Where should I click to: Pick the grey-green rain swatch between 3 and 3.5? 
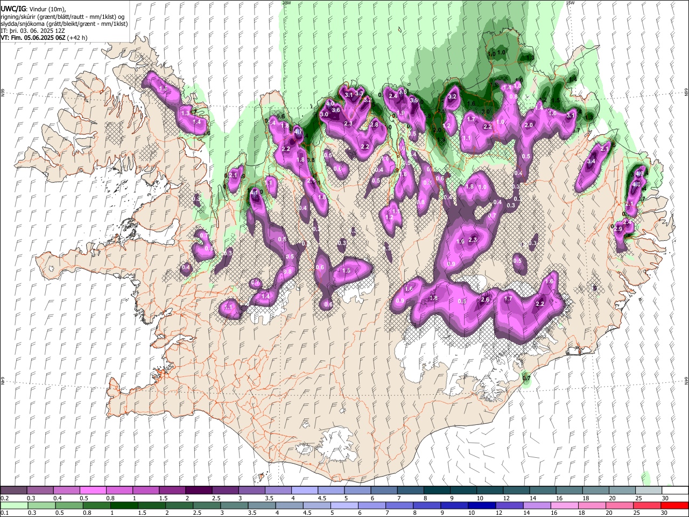coord(234,506)
